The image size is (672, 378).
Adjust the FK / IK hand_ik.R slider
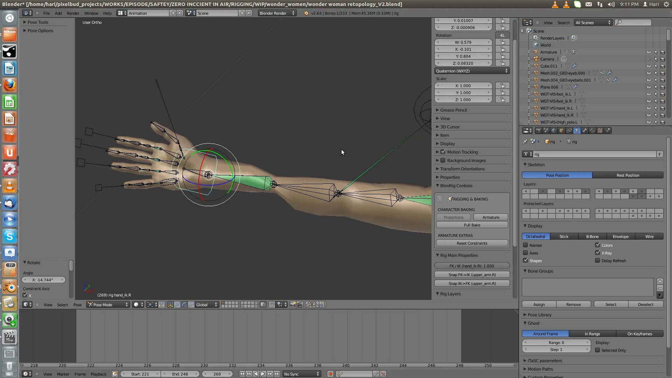(472, 266)
